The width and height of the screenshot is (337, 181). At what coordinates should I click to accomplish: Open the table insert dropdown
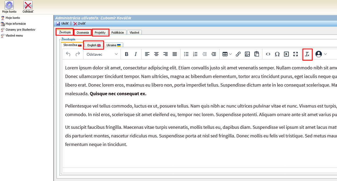coord(227,54)
